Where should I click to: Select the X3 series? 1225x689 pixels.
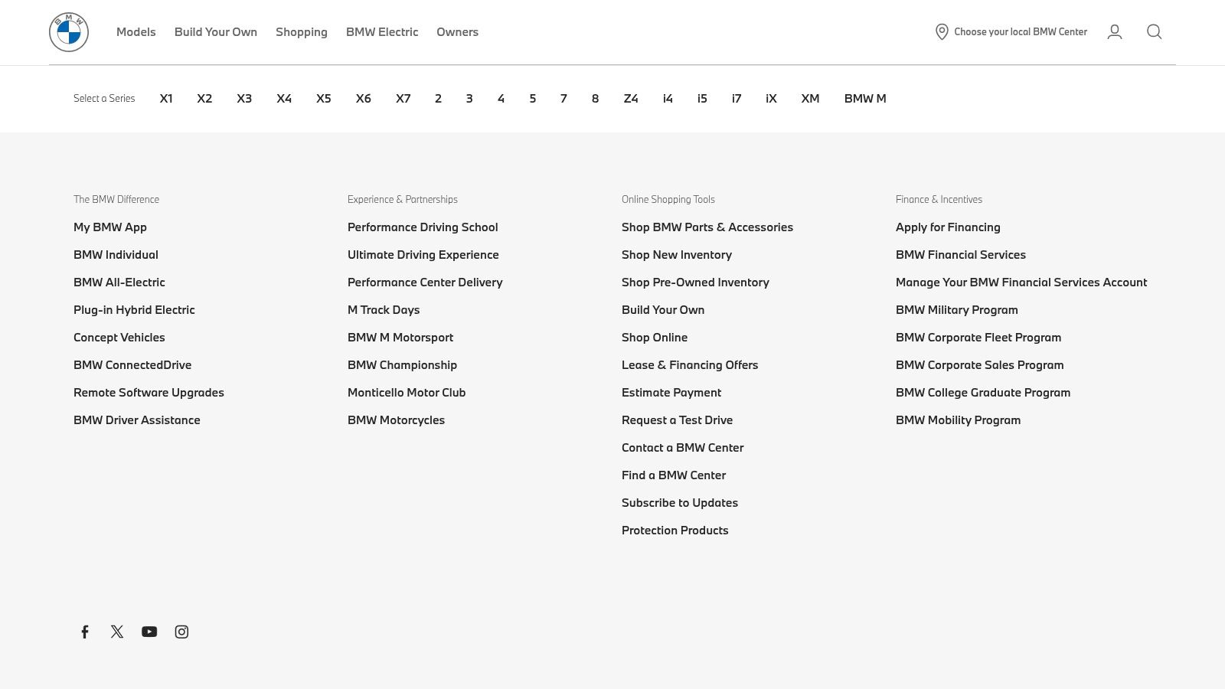244,99
